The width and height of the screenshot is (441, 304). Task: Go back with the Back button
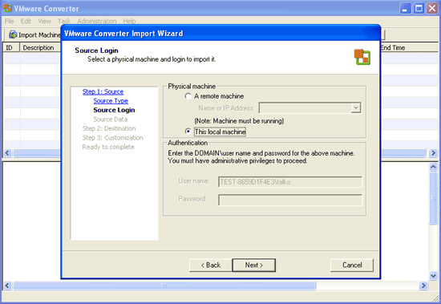point(211,265)
